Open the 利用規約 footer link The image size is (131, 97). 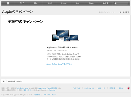tap(37, 95)
